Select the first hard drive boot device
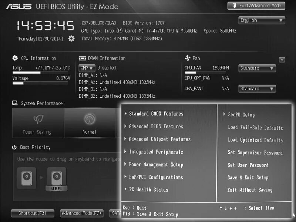Screen dimensions: 296x222 (27, 178)
